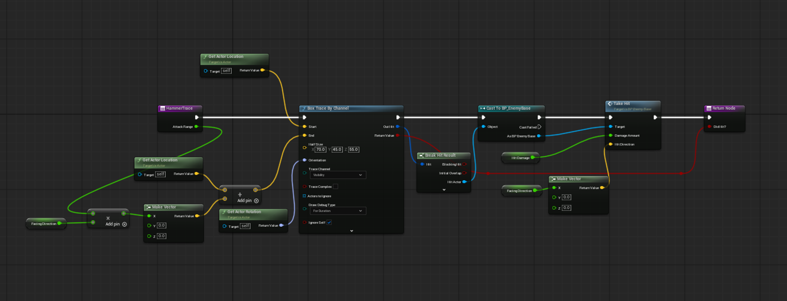
Task: Click the Attack Range pin on HammerTrace
Action: (x=196, y=127)
